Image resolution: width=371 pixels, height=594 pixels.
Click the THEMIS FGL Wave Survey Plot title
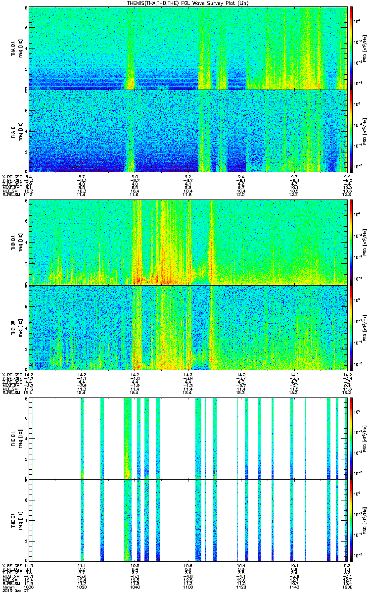click(x=188, y=3)
